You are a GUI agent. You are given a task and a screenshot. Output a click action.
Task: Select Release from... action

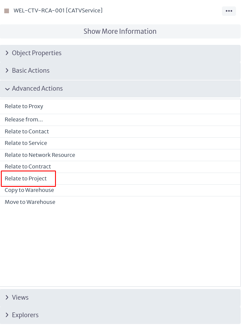point(120,120)
